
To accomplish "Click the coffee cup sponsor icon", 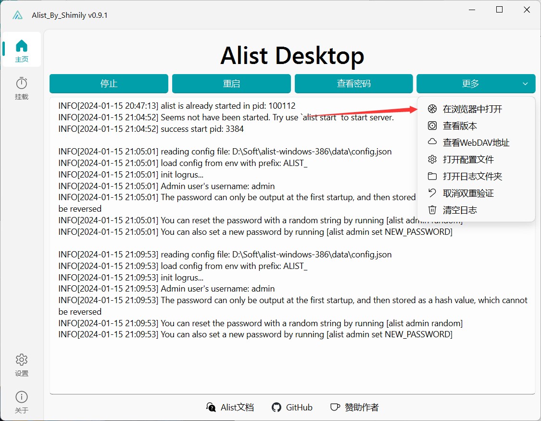I will (335, 408).
